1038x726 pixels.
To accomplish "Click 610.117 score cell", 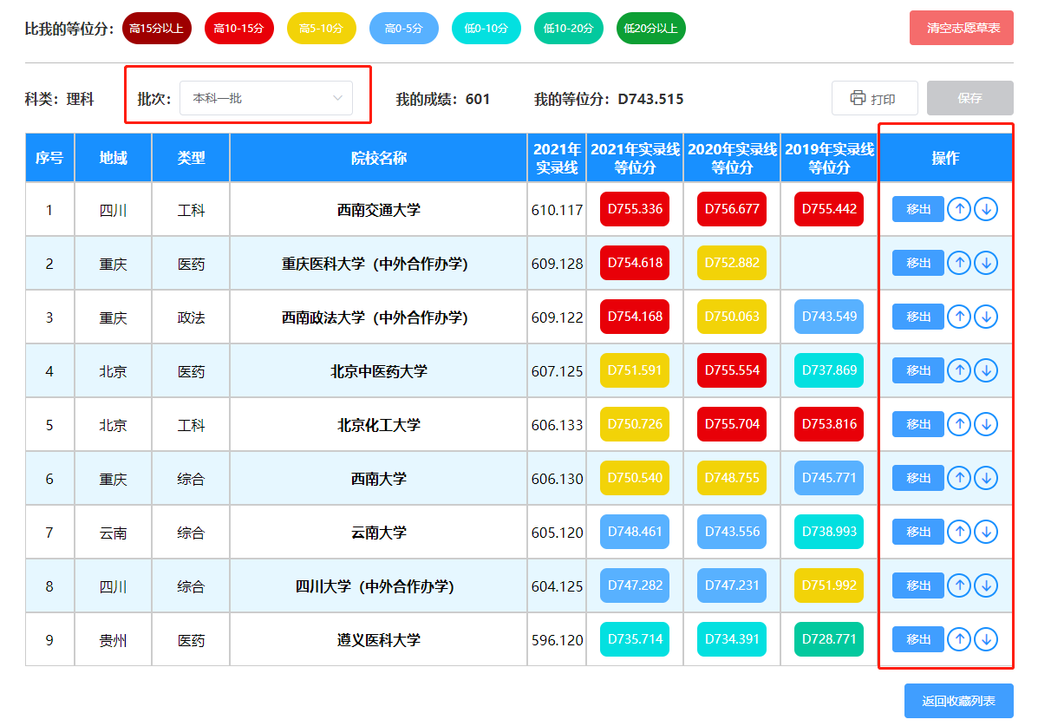I will (557, 210).
